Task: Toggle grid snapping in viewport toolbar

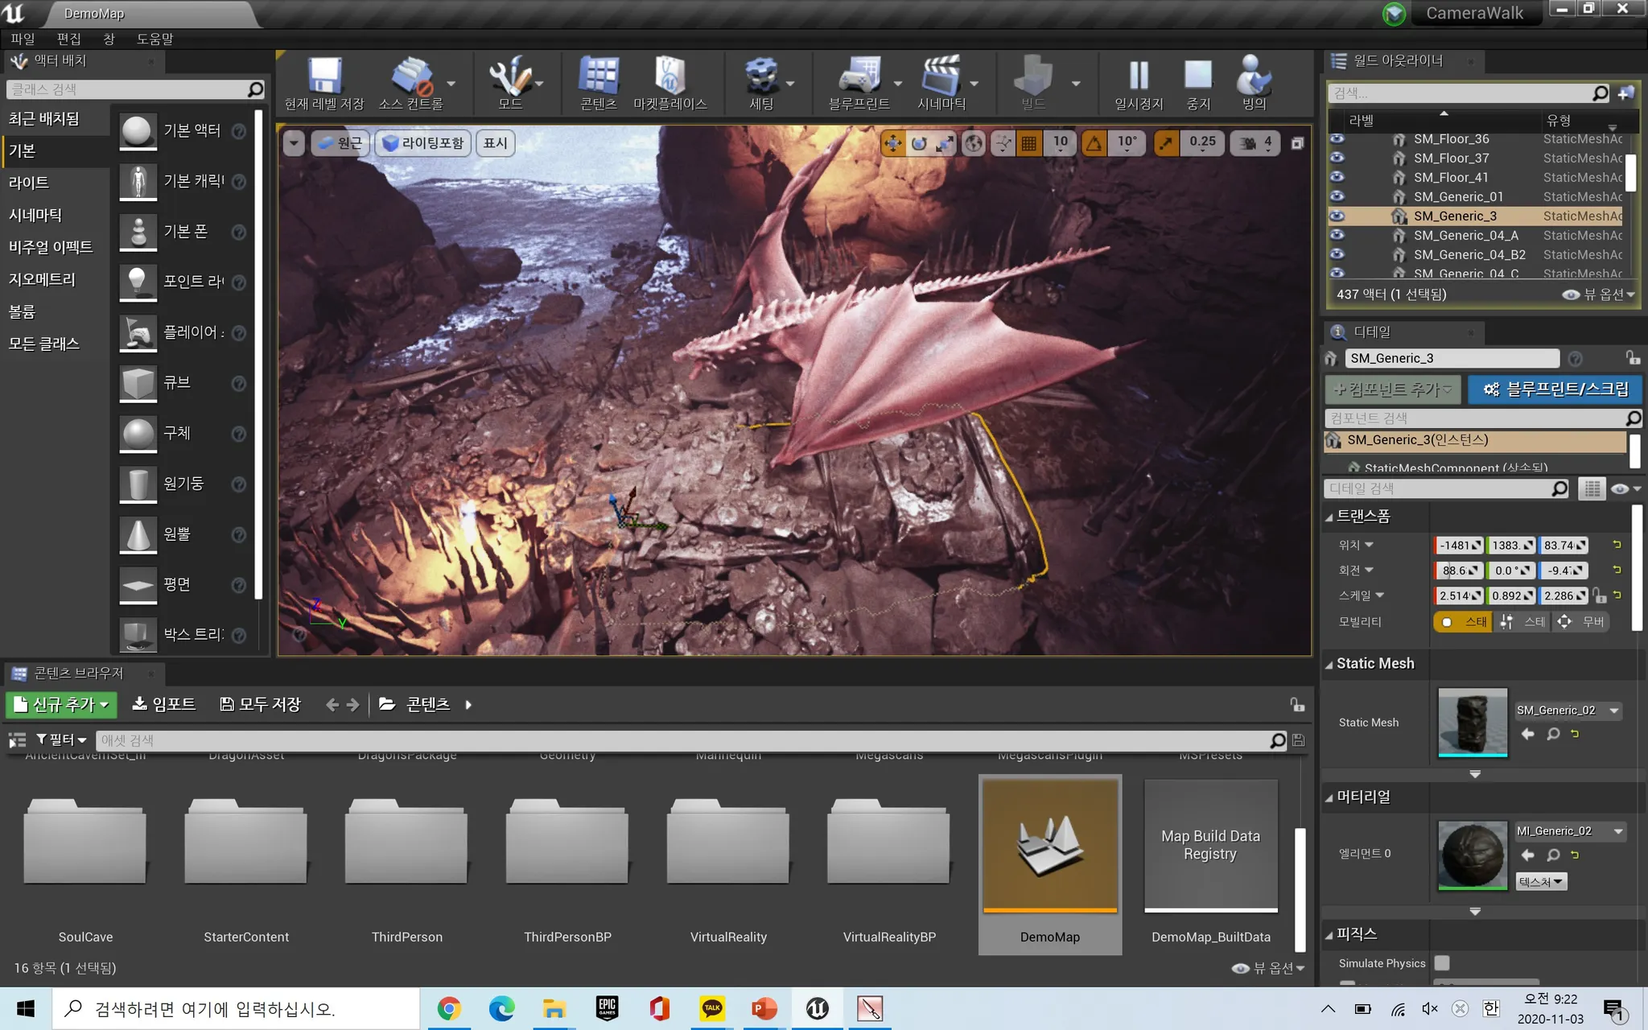Action: click(1028, 143)
